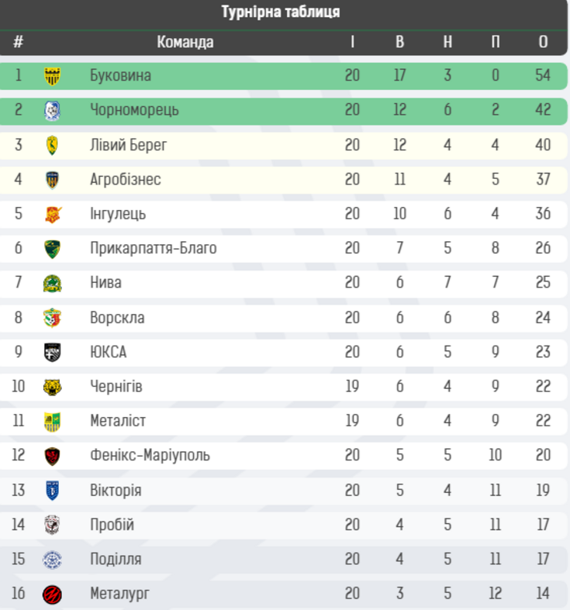The height and width of the screenshot is (610, 570).
Task: Select the Чернігів tiger logo
Action: pos(52,387)
